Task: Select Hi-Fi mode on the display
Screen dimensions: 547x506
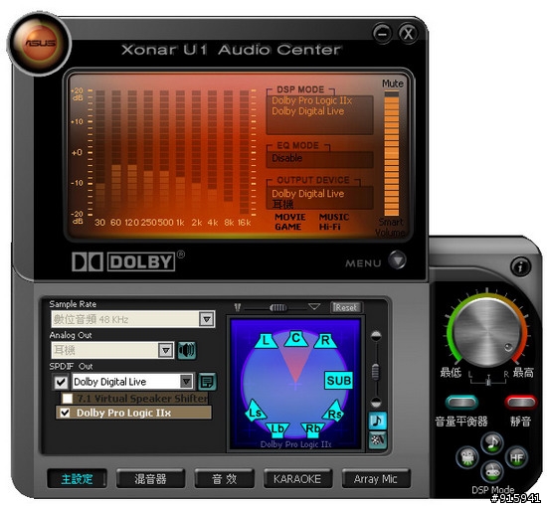Action: (x=329, y=227)
